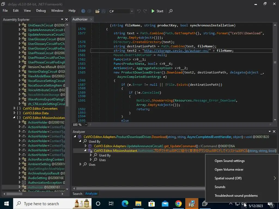
Task: Expand UpdateAnnounceCircuit2.get_UpdateCommand analyzer node
Action: pyautogui.click(x=86, y=146)
